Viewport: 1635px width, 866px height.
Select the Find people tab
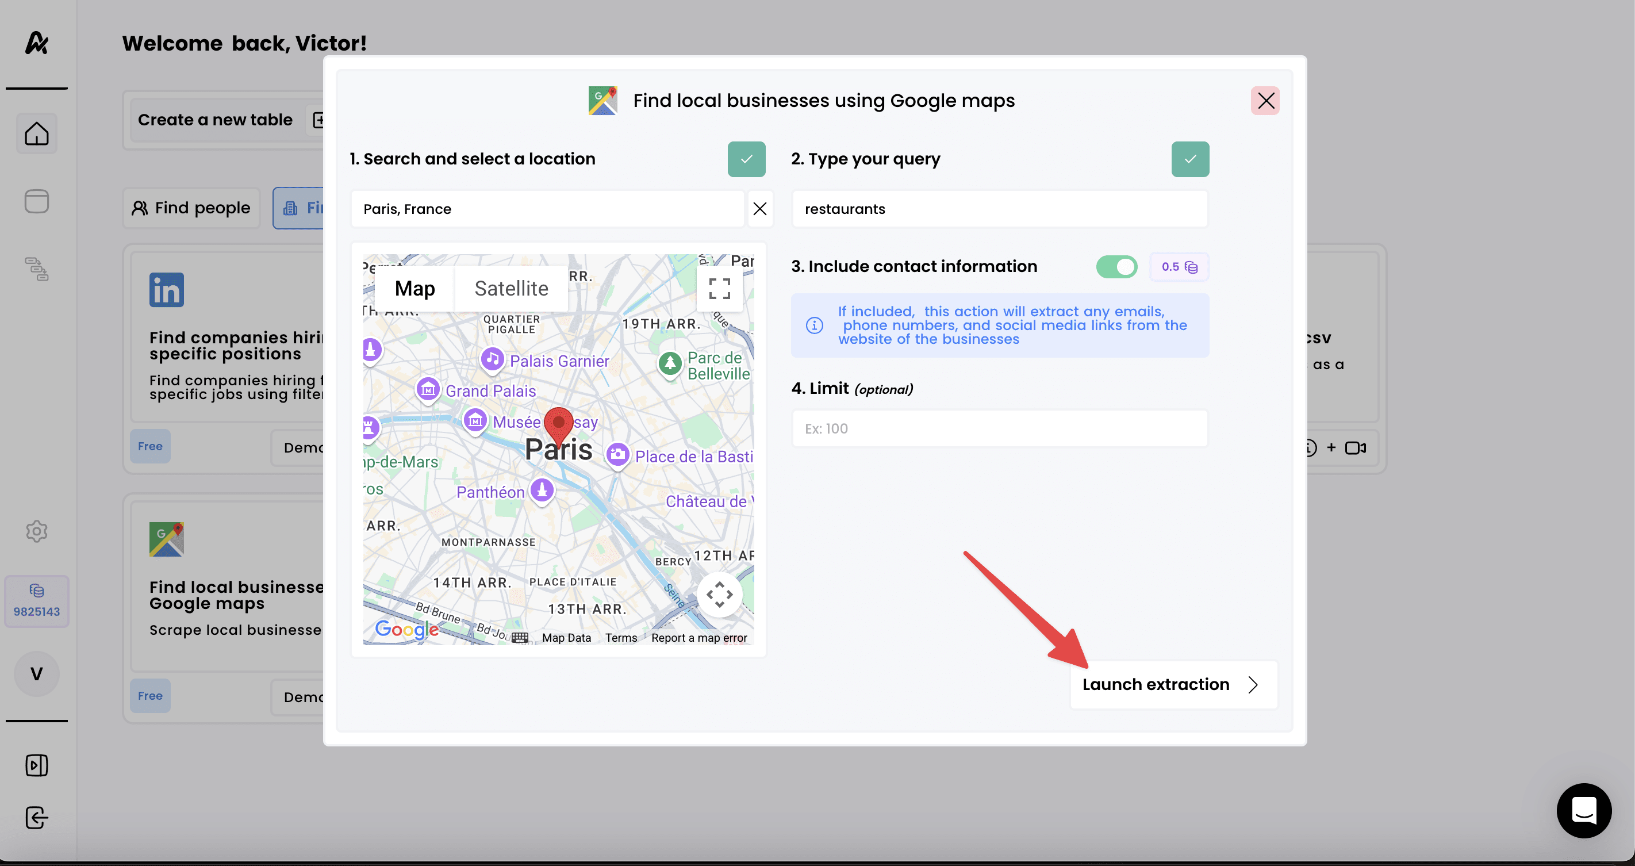pos(191,208)
